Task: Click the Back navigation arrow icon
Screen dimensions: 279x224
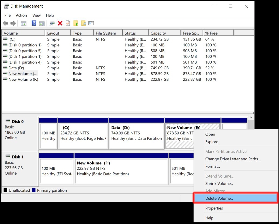Action: (5, 23)
